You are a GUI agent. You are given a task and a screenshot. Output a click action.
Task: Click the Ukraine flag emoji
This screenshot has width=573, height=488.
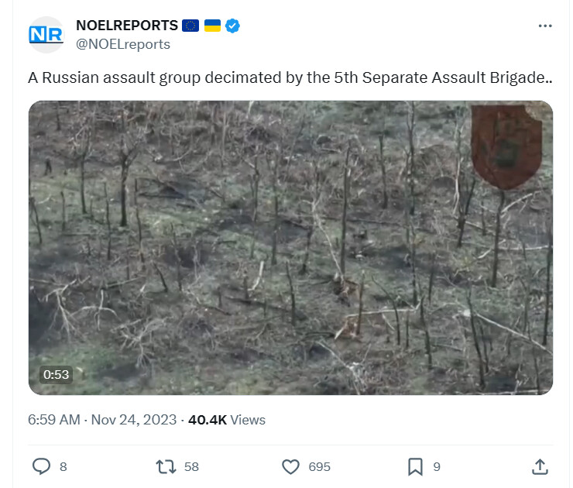(212, 26)
